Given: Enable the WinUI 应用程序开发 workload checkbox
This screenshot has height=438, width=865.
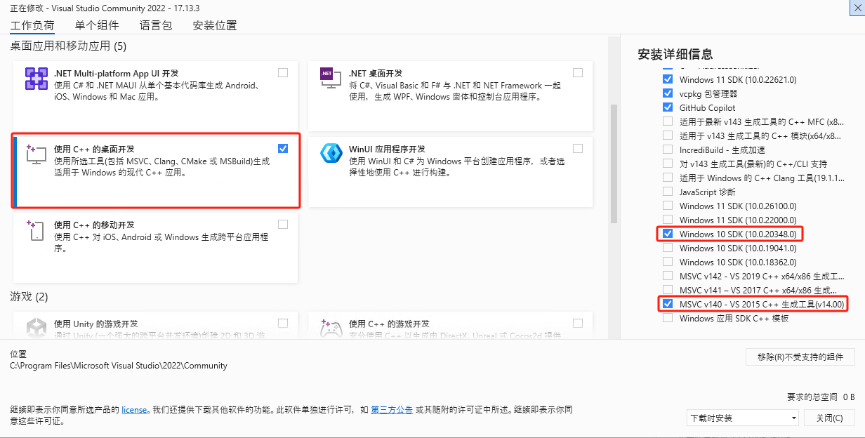Looking at the screenshot, I should [x=578, y=148].
